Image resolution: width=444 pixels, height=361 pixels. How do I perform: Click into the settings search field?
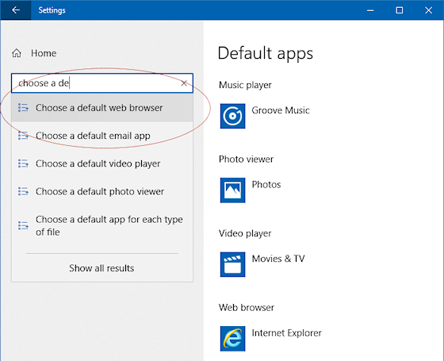click(96, 83)
